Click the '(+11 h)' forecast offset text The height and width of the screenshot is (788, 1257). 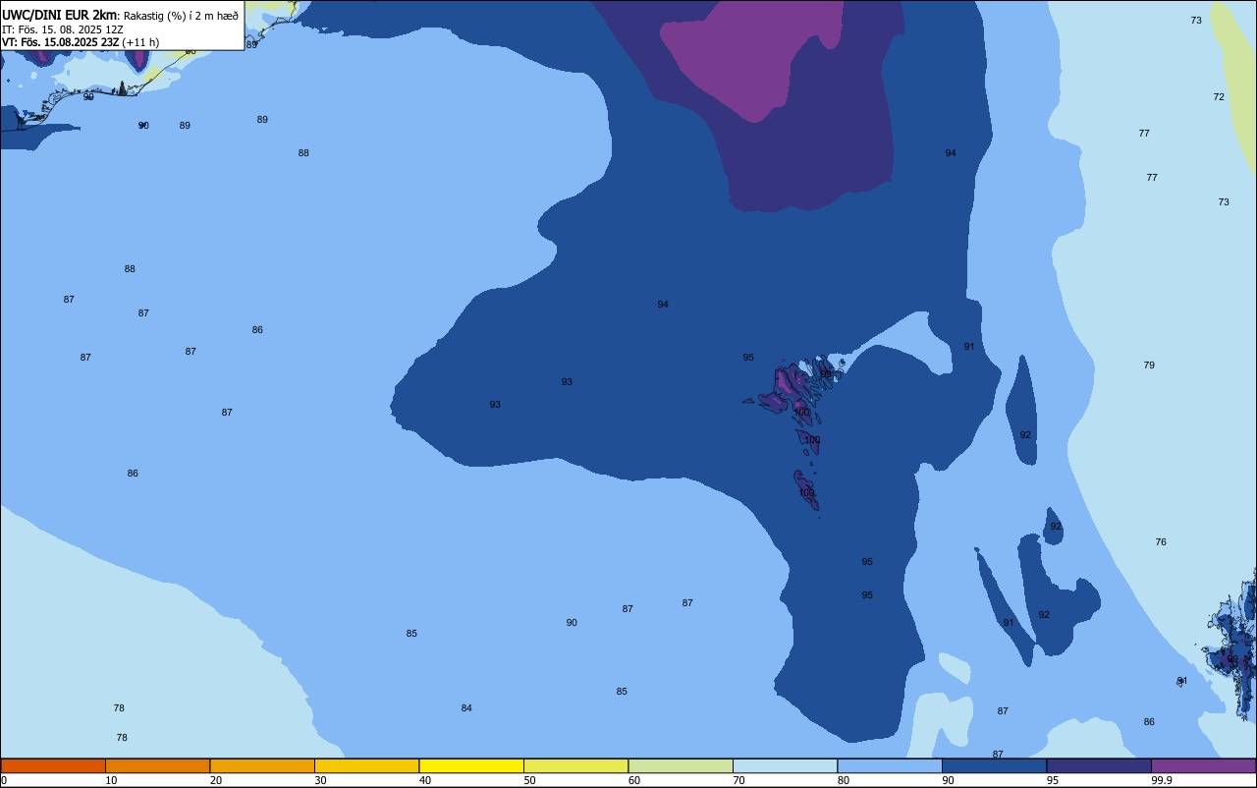pos(140,42)
